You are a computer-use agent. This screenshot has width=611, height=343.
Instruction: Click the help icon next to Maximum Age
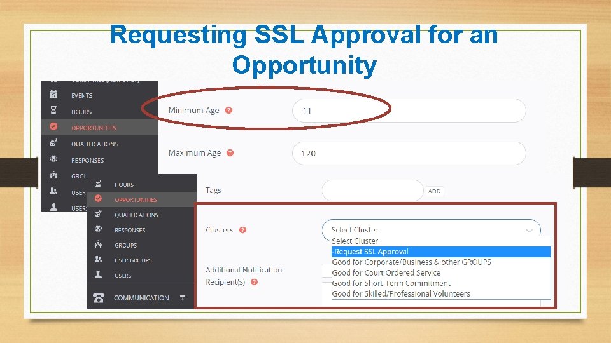coord(230,153)
